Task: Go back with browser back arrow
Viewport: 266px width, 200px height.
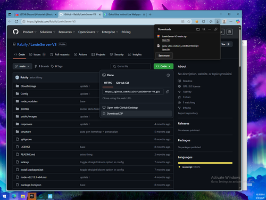Action: pos(10,21)
